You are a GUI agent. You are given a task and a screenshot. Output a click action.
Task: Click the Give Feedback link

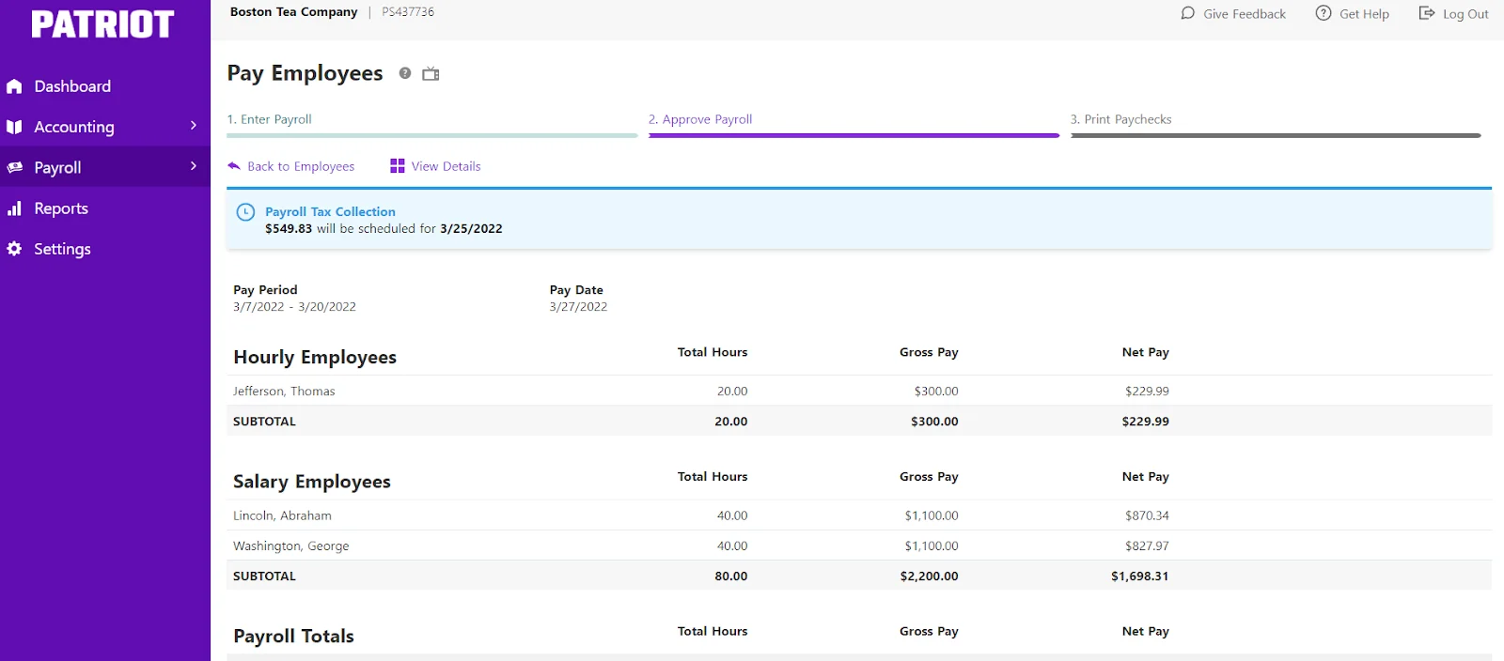pyautogui.click(x=1245, y=14)
